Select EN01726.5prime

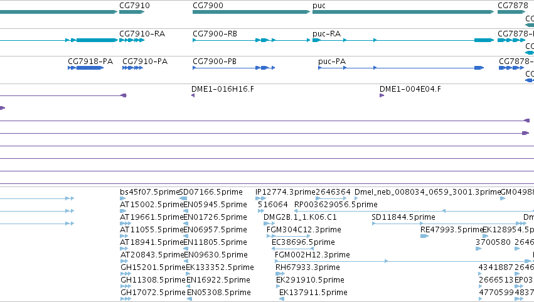[x=215, y=217]
